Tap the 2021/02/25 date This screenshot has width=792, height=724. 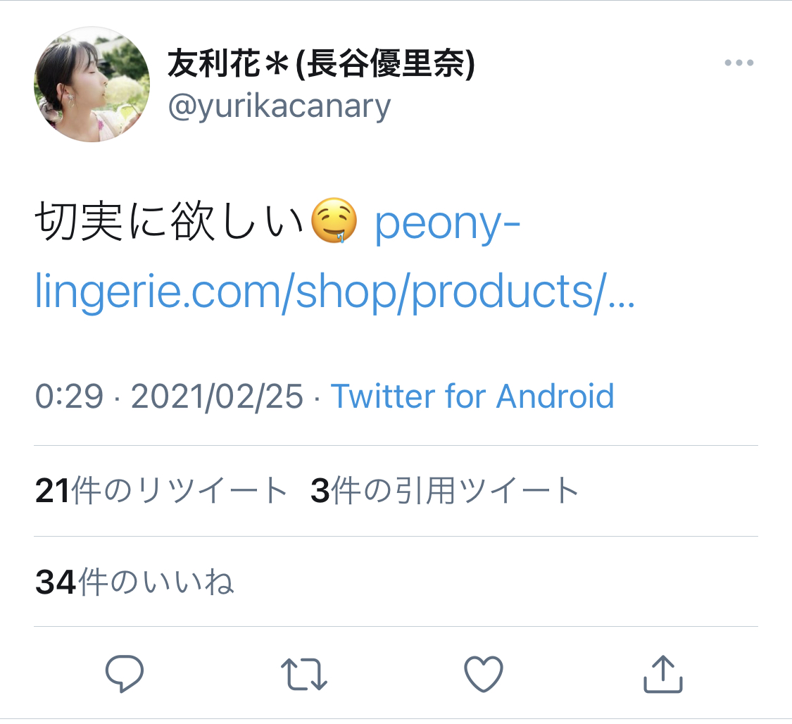(217, 397)
